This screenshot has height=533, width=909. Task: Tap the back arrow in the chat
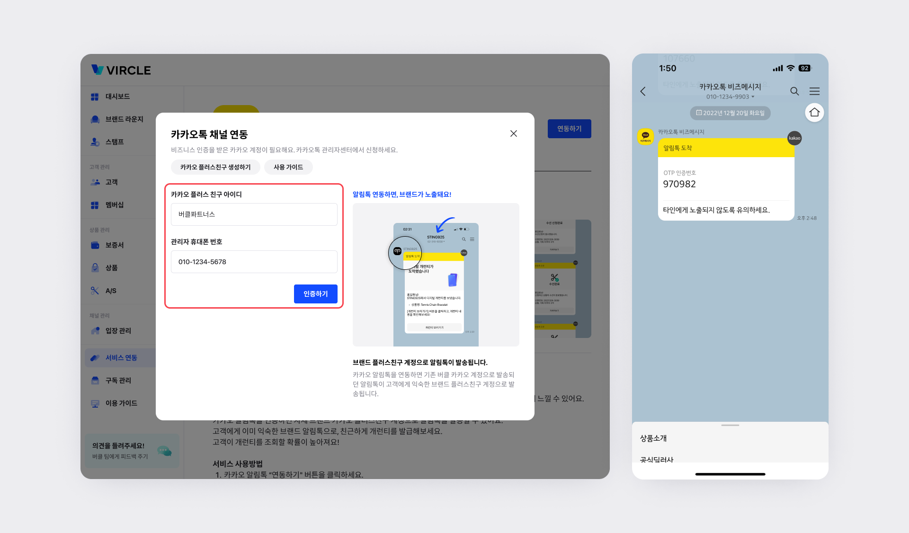pyautogui.click(x=643, y=91)
